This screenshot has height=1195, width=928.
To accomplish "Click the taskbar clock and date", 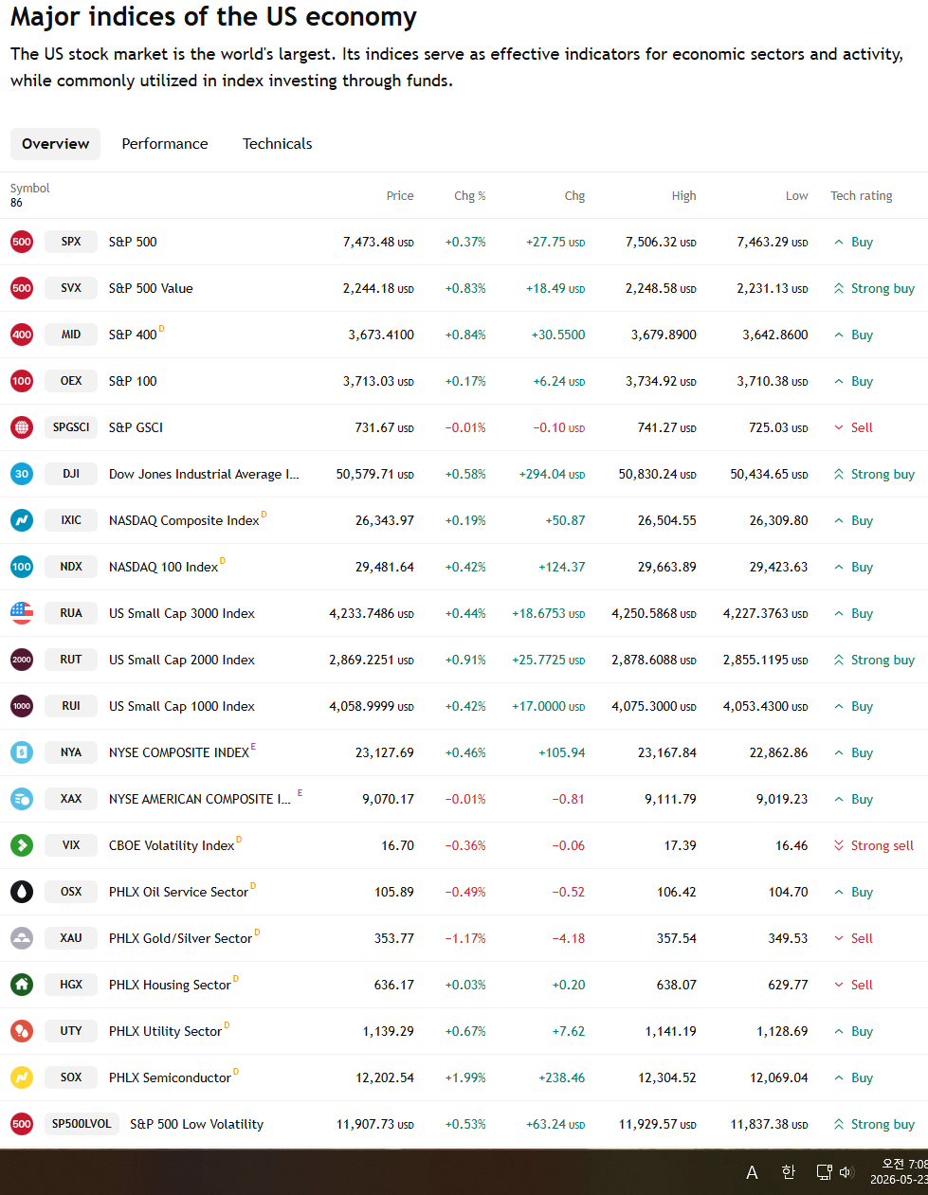I will click(900, 1172).
